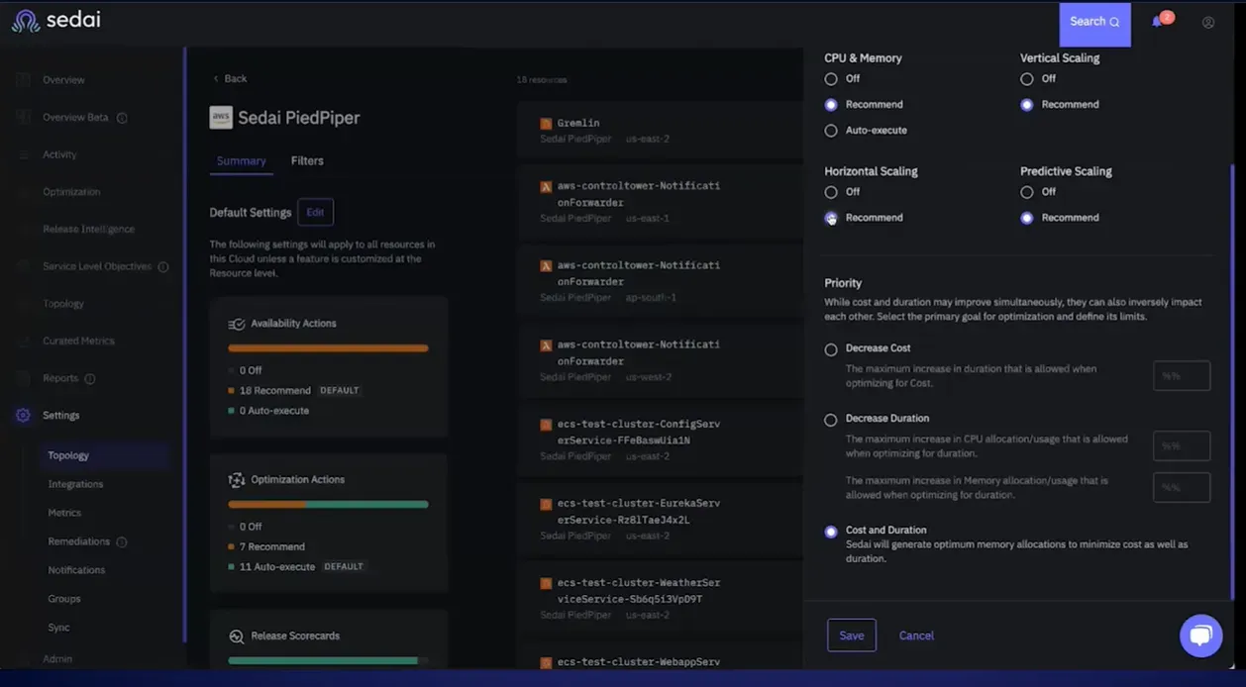Turn Horizontal Scaling Off
Image resolution: width=1246 pixels, height=687 pixels.
[x=831, y=192]
